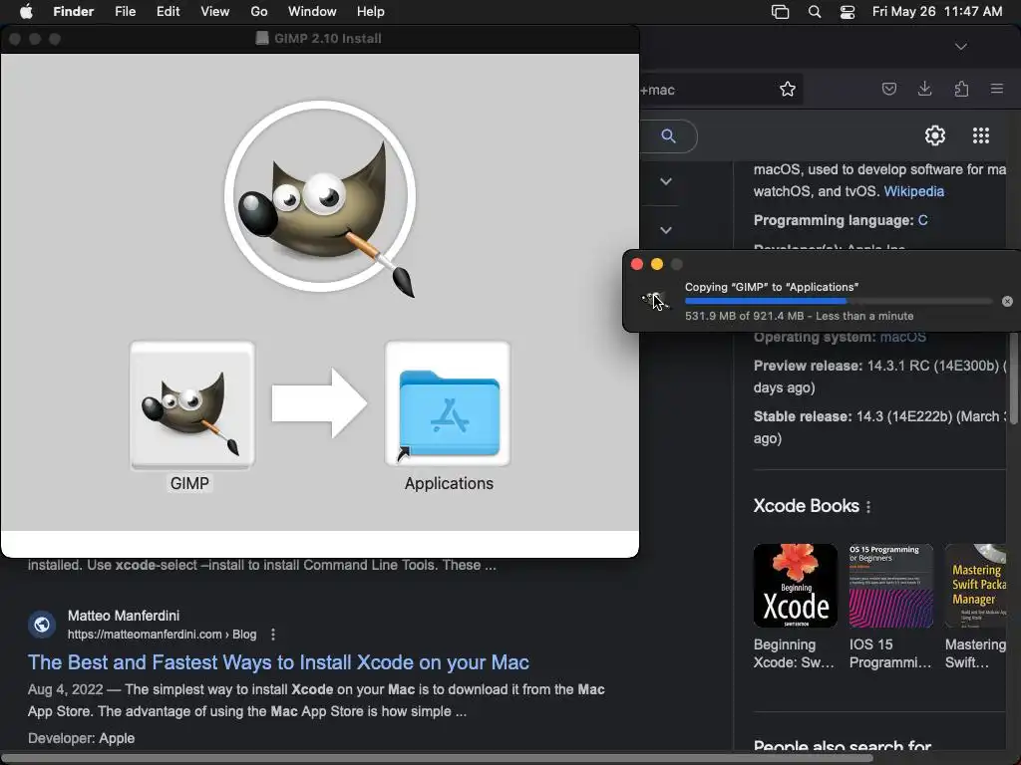1021x765 pixels.
Task: Click the small GIMP icon in copy dialog
Action: 653,301
